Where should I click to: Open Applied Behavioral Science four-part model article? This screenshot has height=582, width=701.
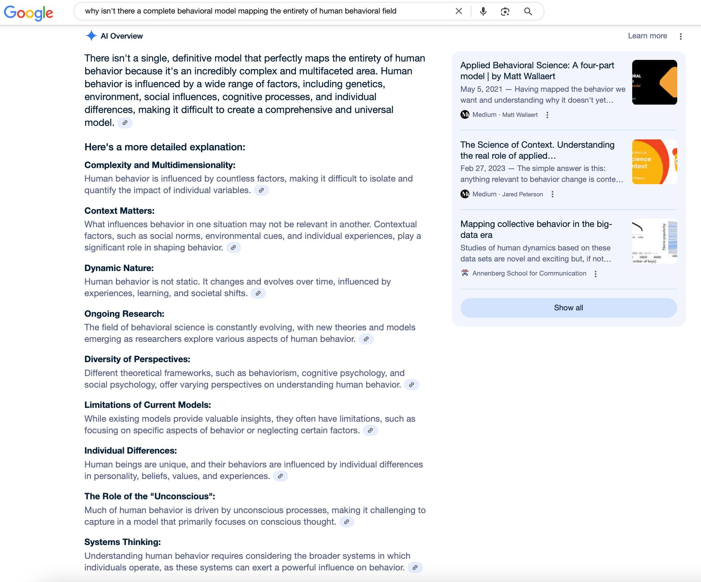point(537,71)
